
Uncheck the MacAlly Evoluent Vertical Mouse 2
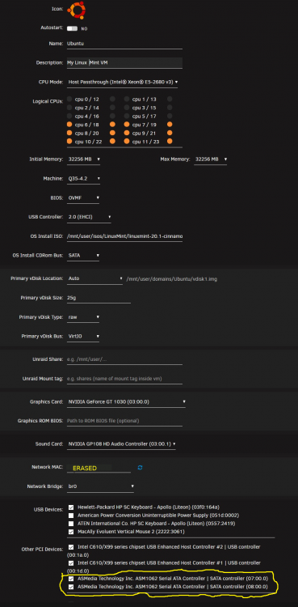coord(71,532)
